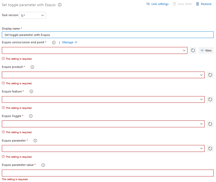
Task: Open Task version dropdown
Action: [x=33, y=15]
